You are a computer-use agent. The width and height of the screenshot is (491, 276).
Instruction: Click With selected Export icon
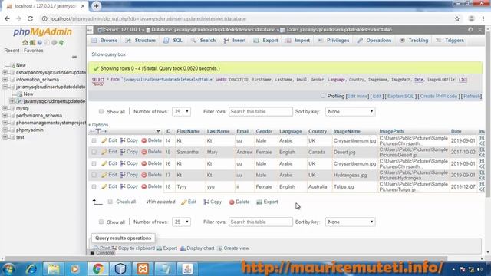click(x=259, y=202)
